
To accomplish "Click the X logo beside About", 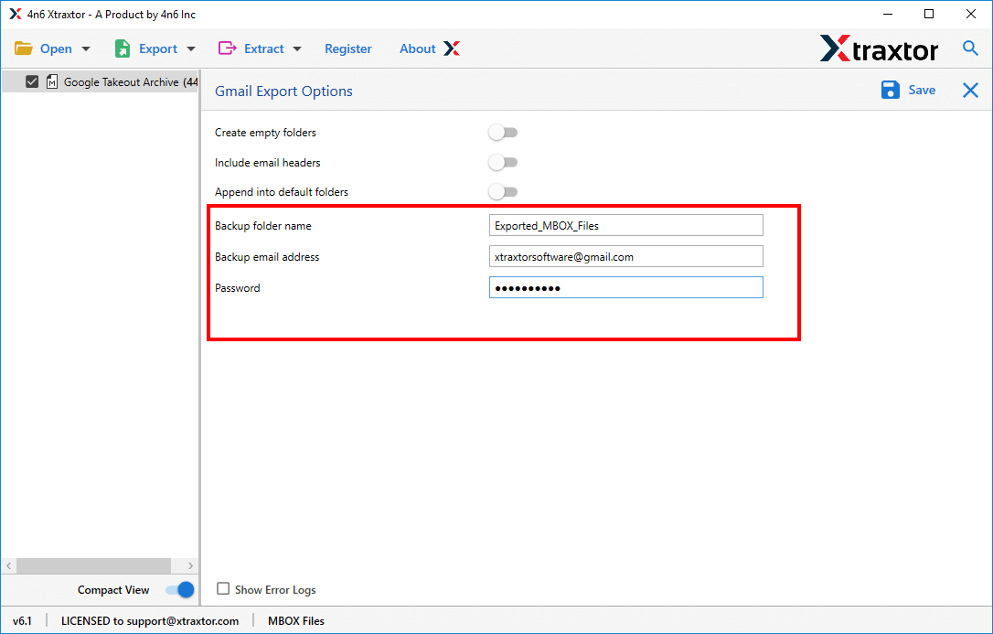I will [x=452, y=48].
